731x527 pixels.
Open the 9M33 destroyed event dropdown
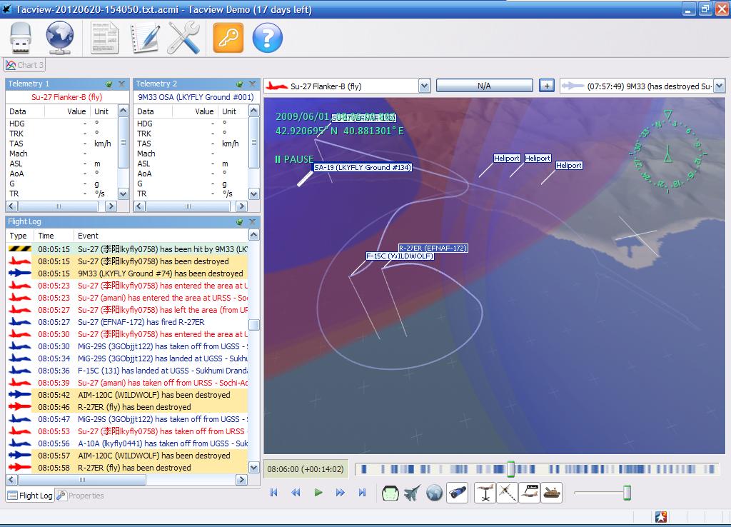pyautogui.click(x=720, y=86)
